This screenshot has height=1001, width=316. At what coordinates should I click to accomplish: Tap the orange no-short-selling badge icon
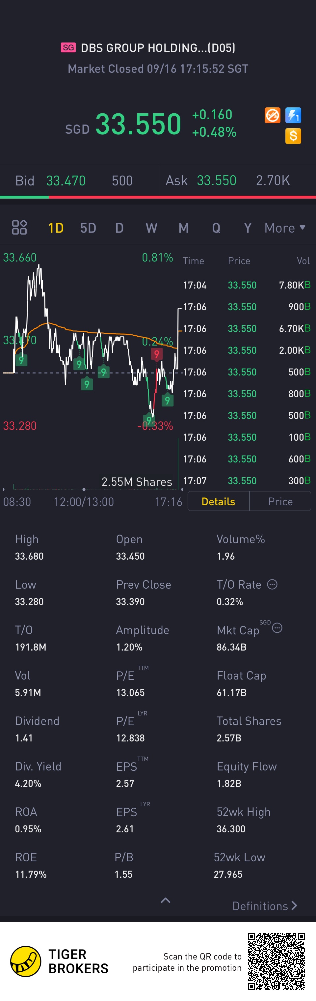click(x=273, y=115)
